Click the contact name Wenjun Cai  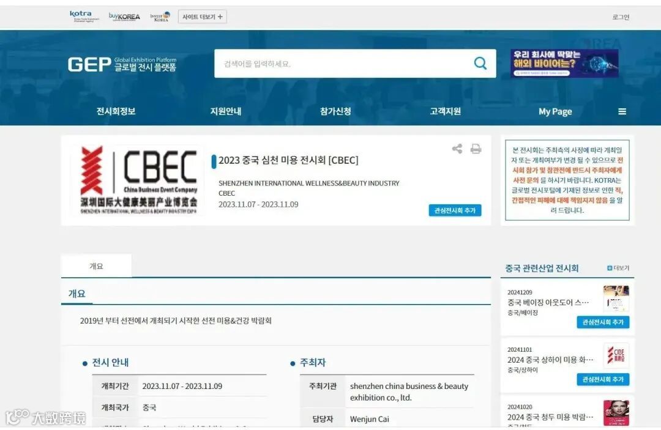click(x=370, y=419)
